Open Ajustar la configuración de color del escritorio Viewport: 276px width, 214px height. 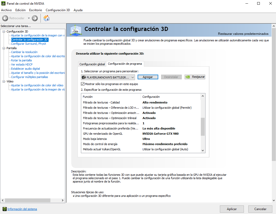point(38,56)
